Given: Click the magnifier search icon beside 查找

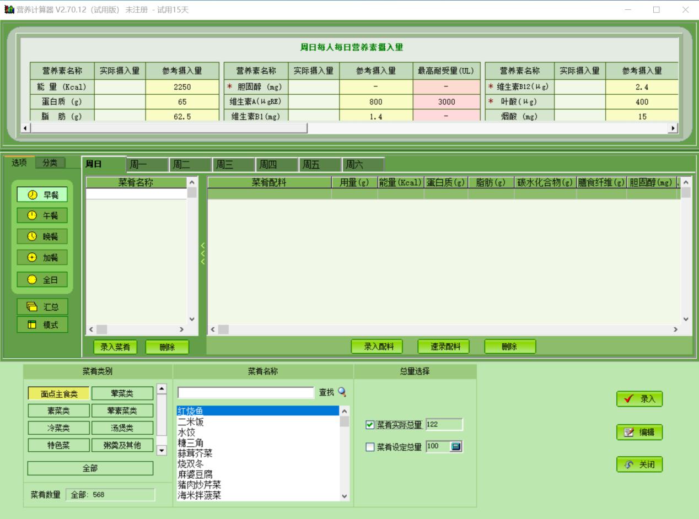Looking at the screenshot, I should [x=342, y=392].
